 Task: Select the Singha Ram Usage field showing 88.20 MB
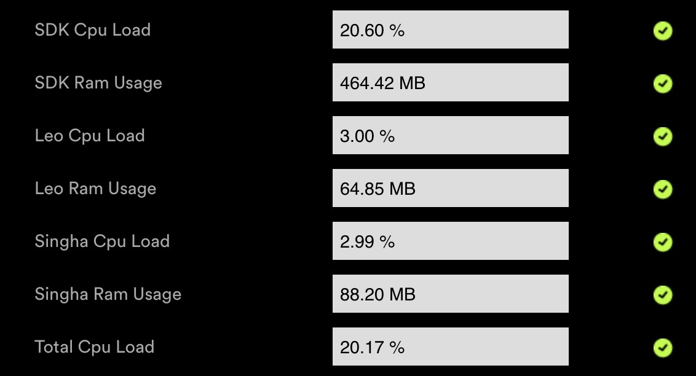tap(450, 294)
